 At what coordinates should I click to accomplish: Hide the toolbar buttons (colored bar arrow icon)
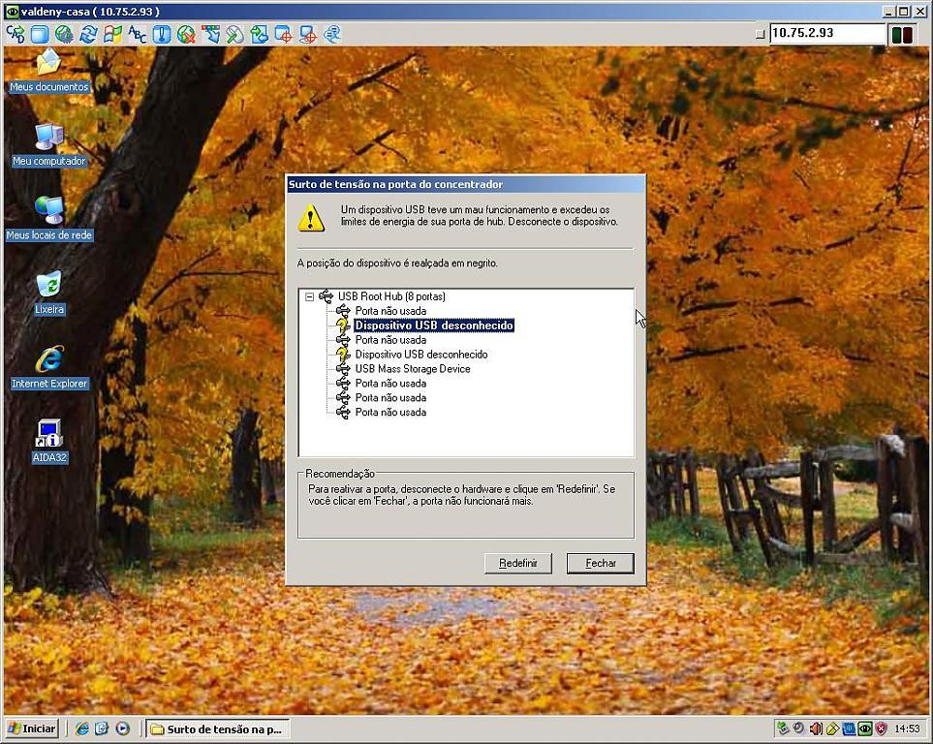coord(210,34)
